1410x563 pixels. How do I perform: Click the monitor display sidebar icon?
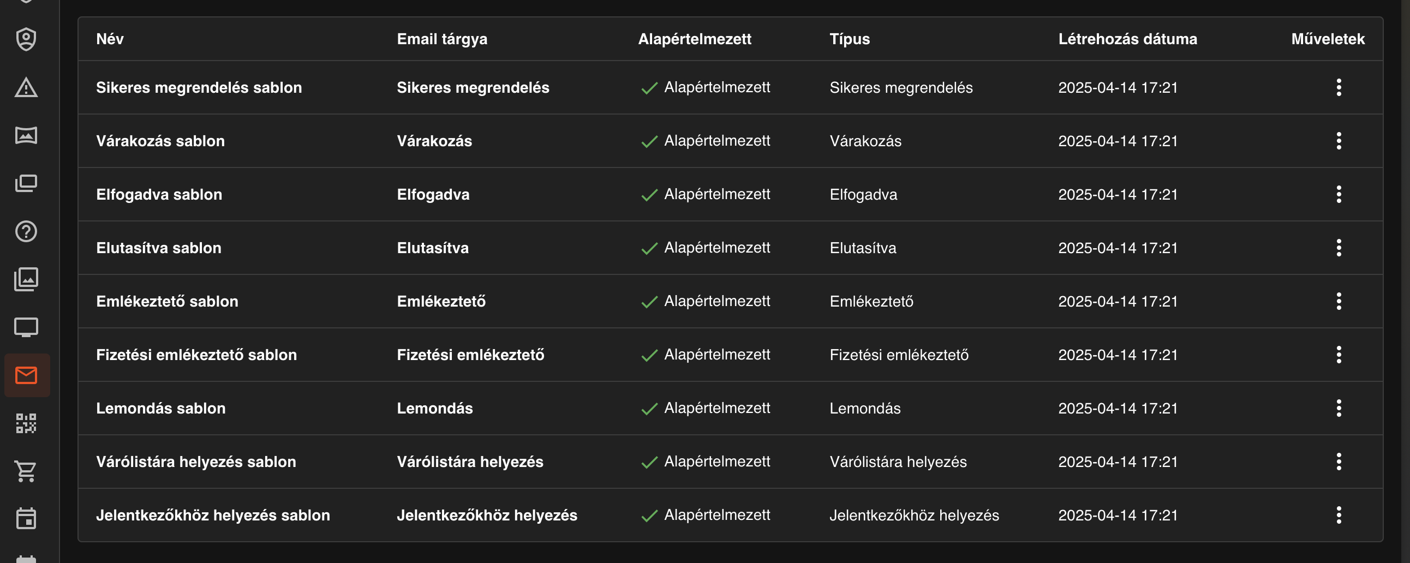coord(26,328)
